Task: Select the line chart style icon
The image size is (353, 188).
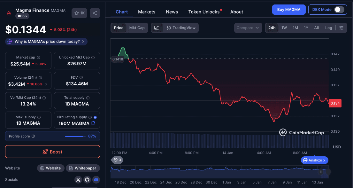Action: [x=156, y=28]
